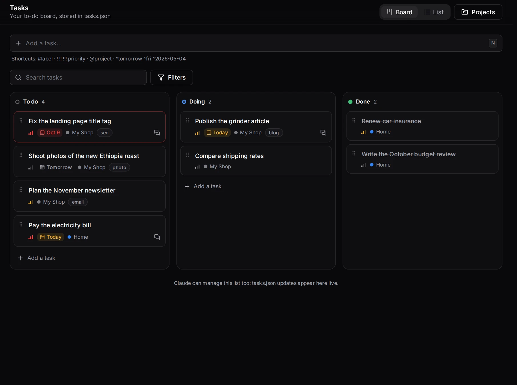Click priority bars icon on Pay the electricity bill
Viewport: 517px width, 385px height.
pyautogui.click(x=31, y=237)
